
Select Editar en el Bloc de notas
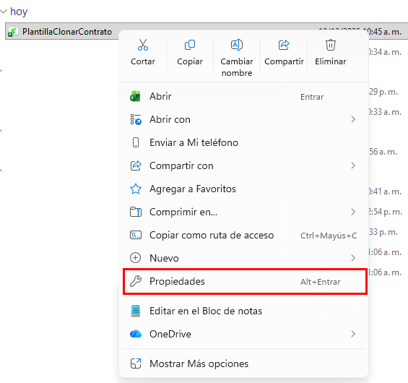point(243,311)
